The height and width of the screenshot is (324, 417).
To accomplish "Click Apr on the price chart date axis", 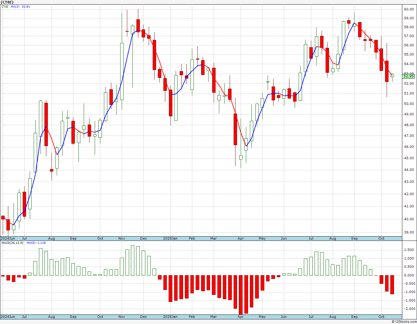I will [x=241, y=238].
